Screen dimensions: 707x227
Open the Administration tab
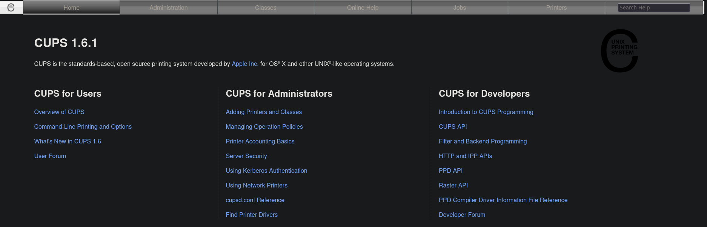click(168, 8)
